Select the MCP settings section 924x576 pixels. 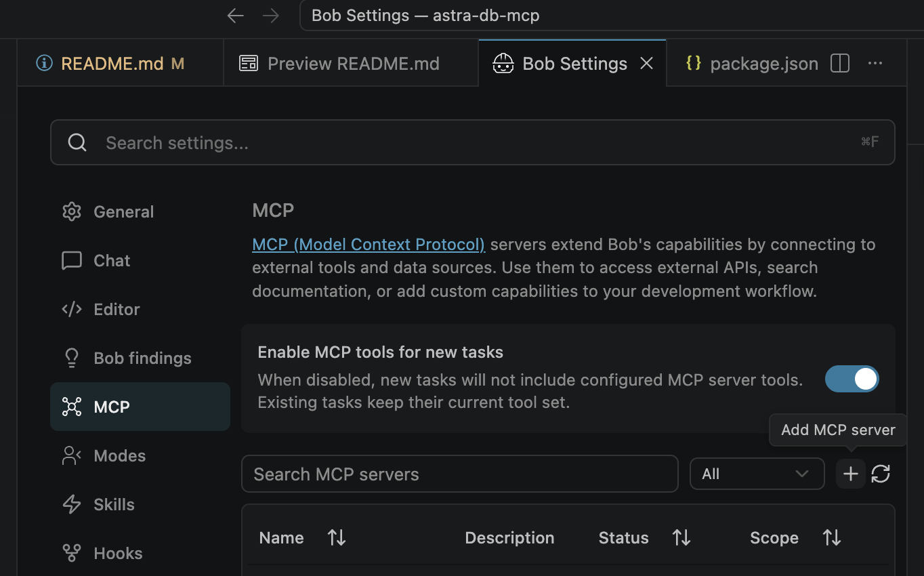click(140, 407)
